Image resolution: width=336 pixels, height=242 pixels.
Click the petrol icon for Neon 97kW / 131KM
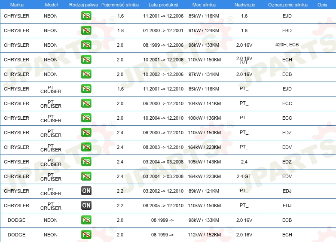[86, 74]
